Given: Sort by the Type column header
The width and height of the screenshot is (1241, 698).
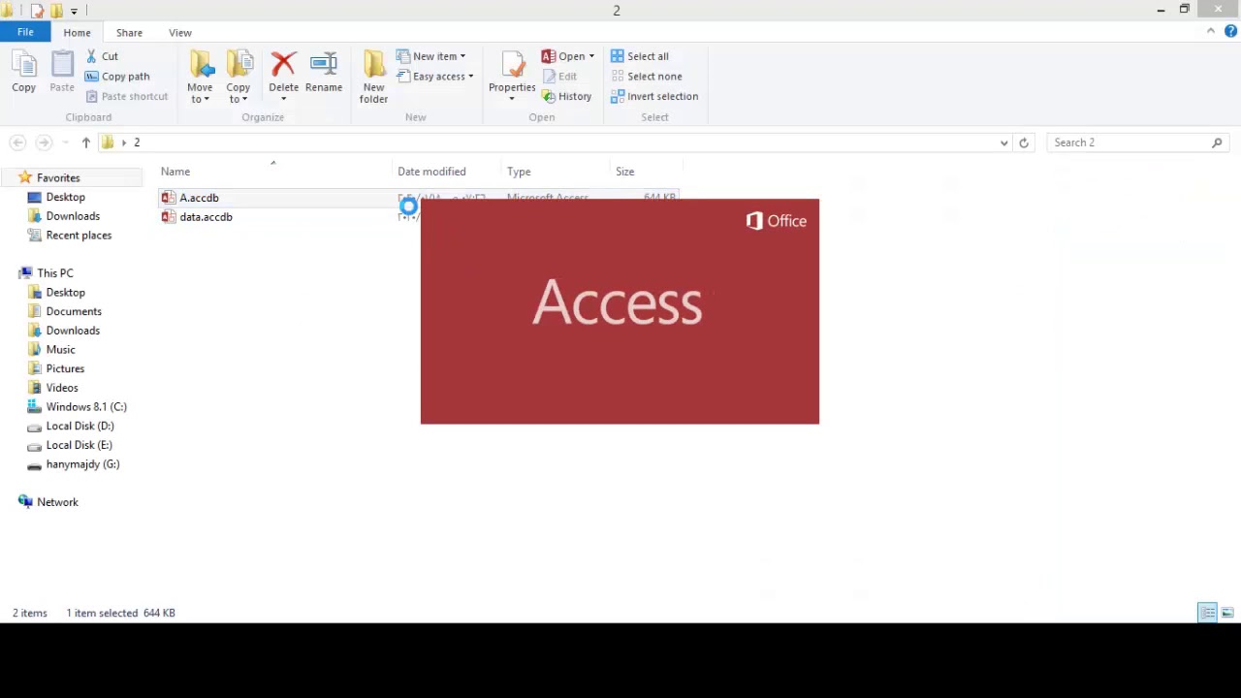Looking at the screenshot, I should (x=519, y=172).
